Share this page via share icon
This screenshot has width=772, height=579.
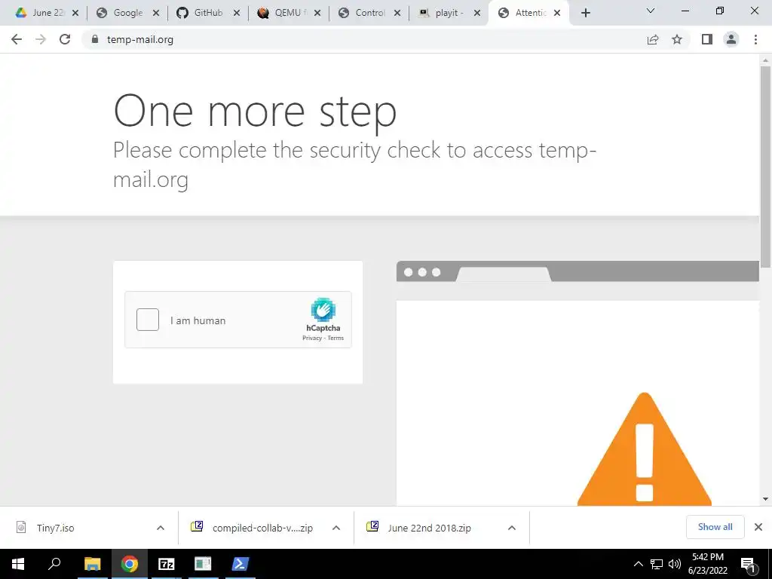(x=653, y=39)
